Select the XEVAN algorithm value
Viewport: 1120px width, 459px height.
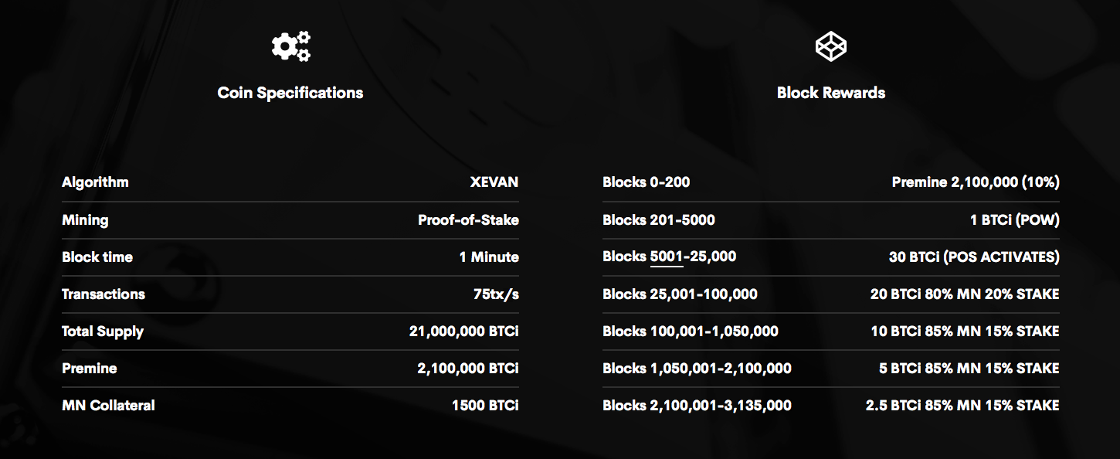(x=494, y=182)
